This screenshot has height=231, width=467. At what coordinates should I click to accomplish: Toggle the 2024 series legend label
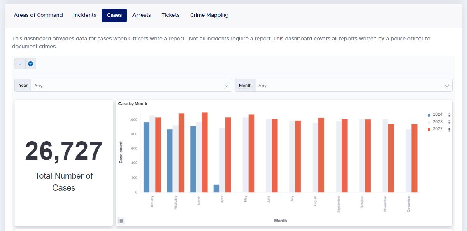point(438,114)
